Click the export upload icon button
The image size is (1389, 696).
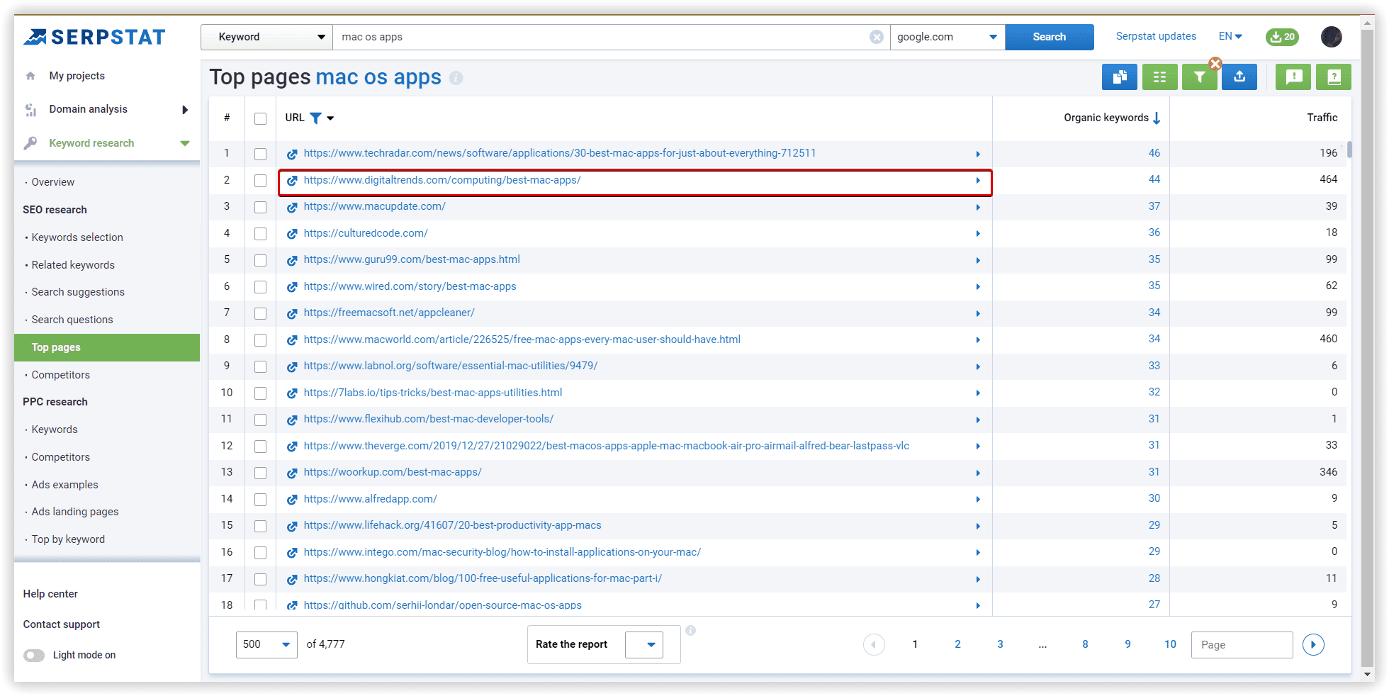pos(1239,77)
